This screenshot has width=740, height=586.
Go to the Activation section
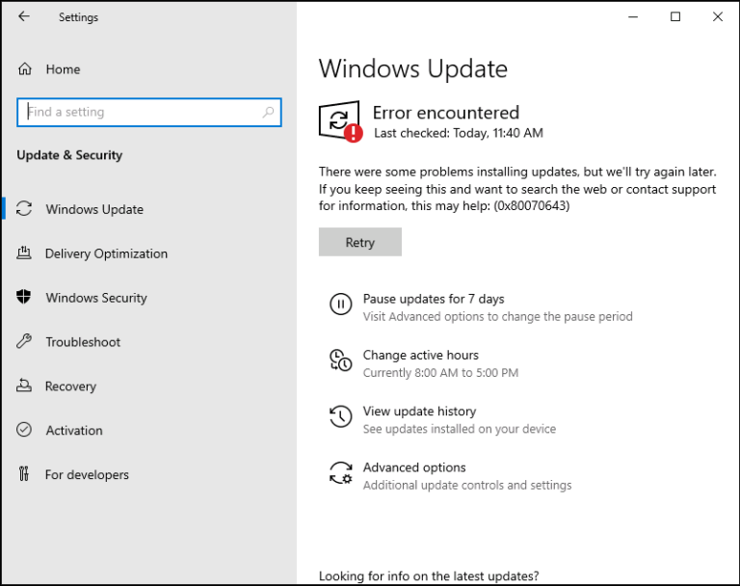click(x=74, y=431)
